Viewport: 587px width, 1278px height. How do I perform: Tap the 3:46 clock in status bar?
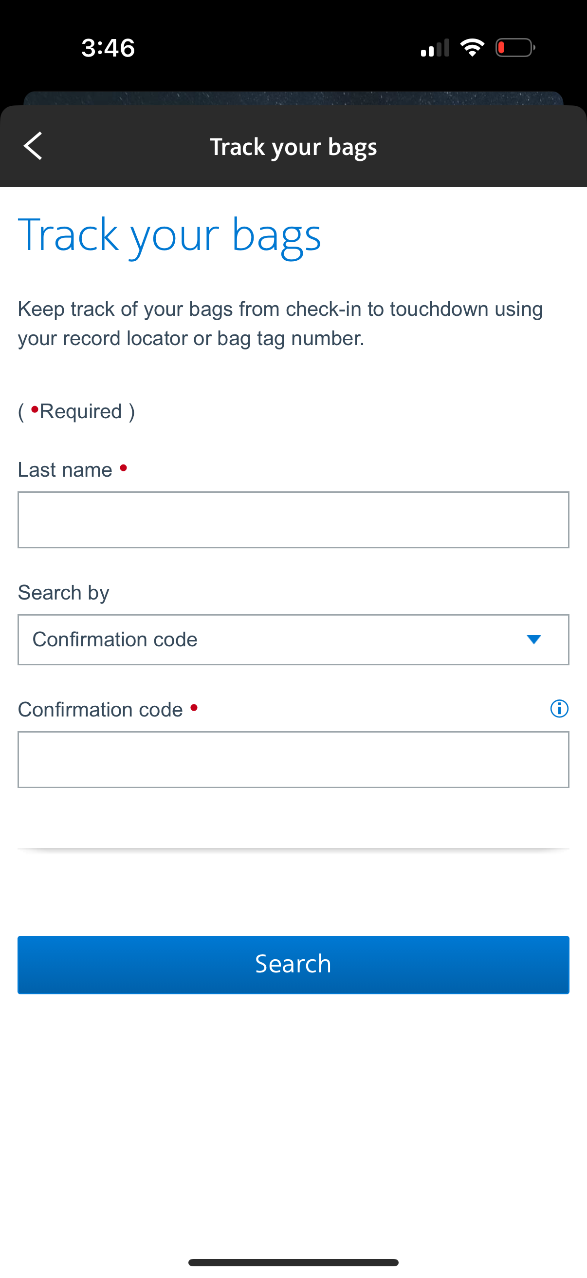coord(108,48)
